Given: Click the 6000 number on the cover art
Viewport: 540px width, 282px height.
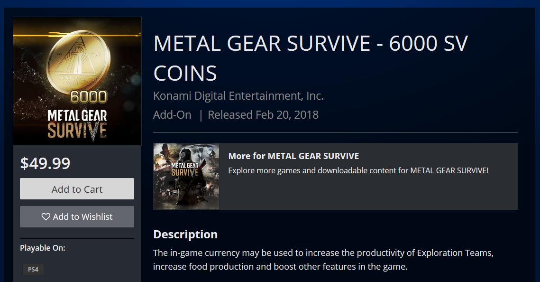Looking at the screenshot, I should tap(89, 97).
